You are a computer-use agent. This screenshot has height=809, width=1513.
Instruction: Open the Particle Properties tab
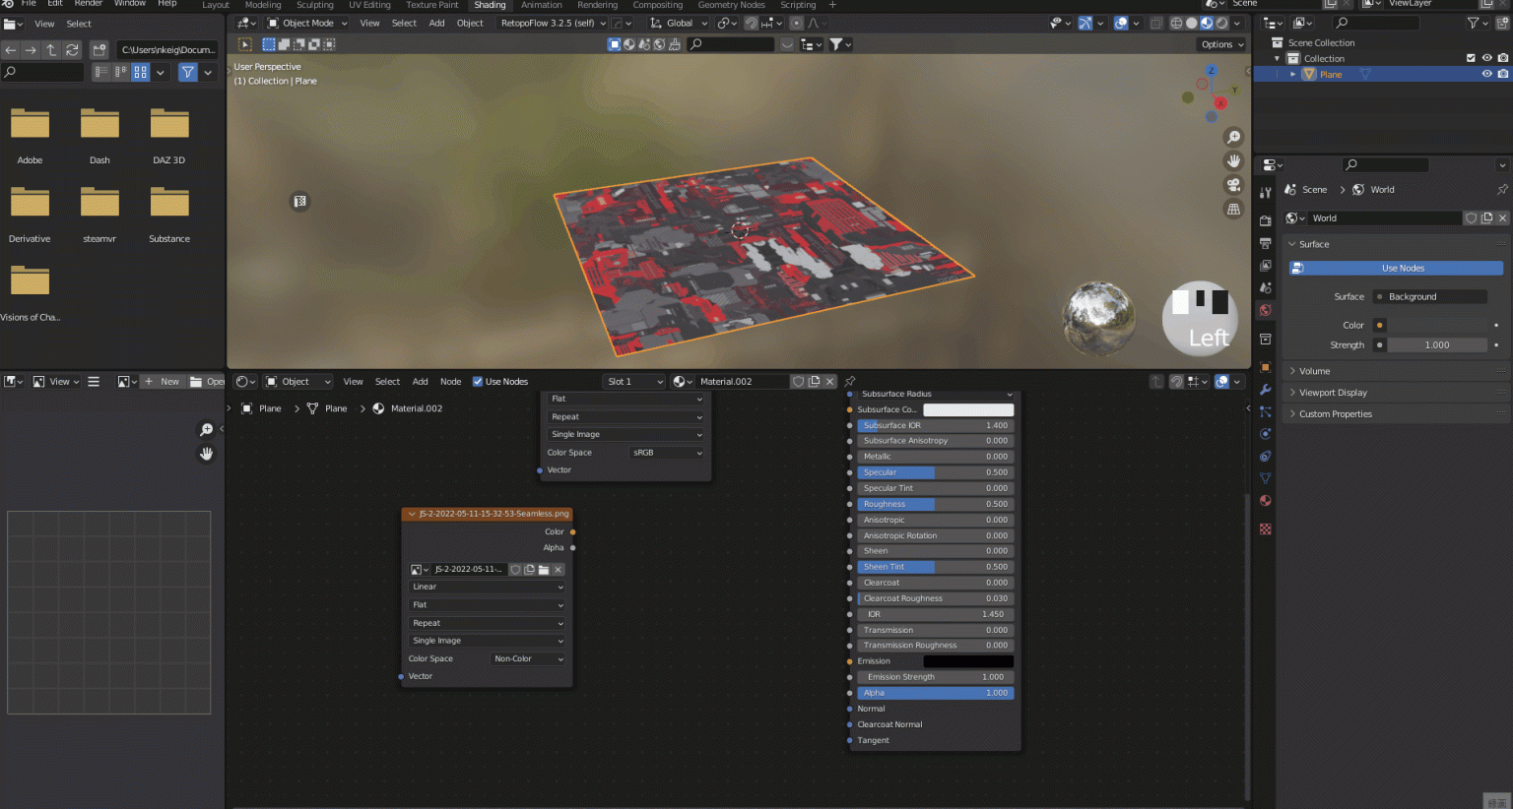coord(1266,411)
